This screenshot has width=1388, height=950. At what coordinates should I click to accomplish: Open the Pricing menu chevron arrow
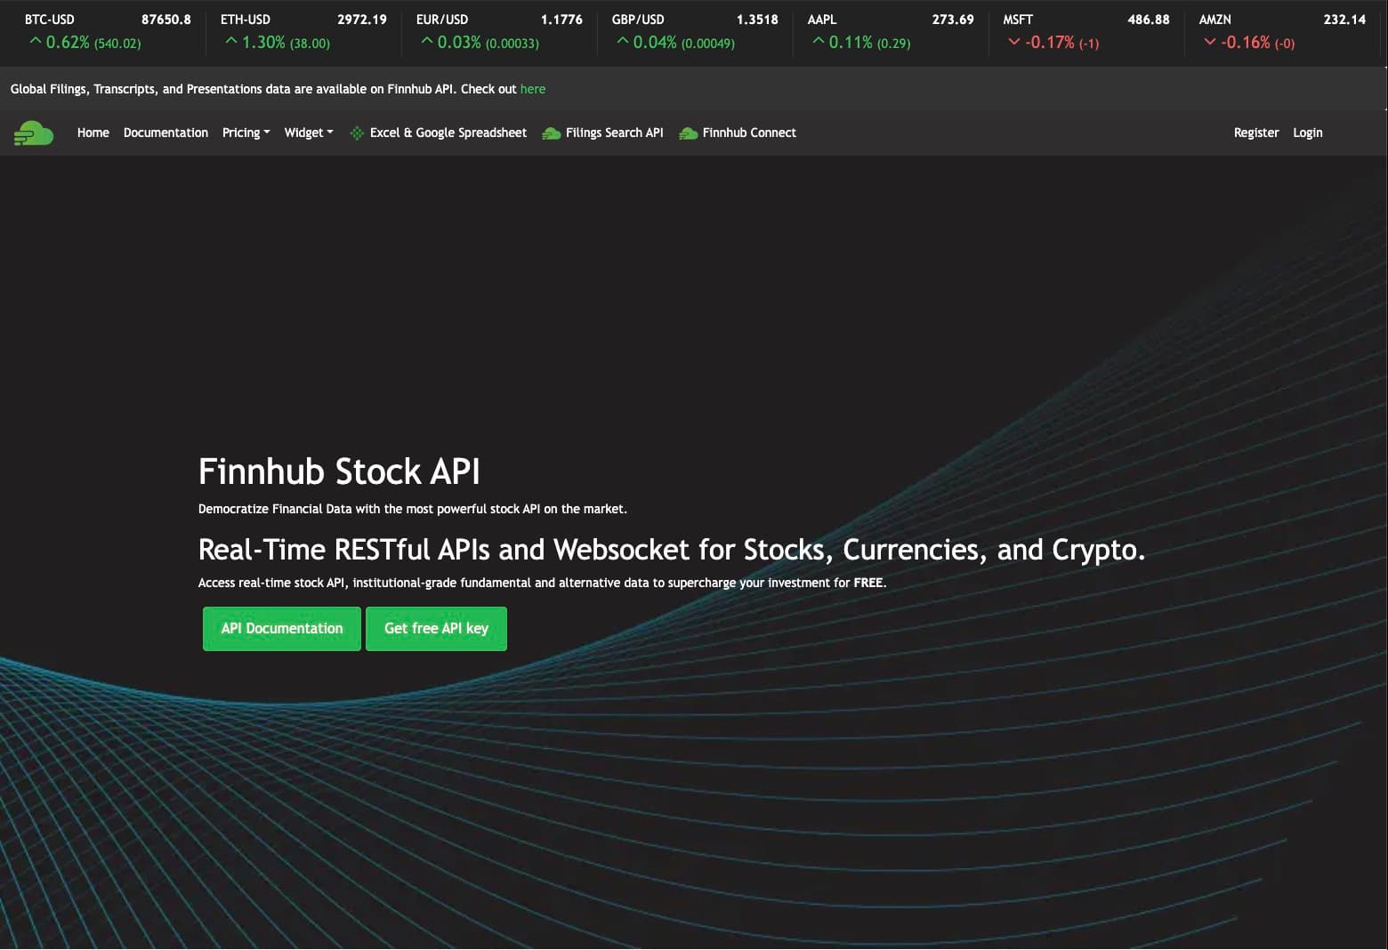(x=267, y=133)
